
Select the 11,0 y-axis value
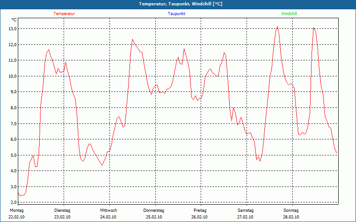click(13, 60)
